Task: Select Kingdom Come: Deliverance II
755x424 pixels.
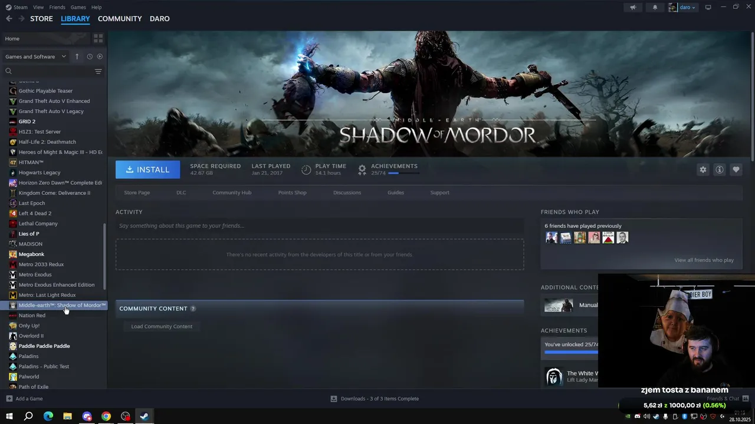Action: [54, 193]
